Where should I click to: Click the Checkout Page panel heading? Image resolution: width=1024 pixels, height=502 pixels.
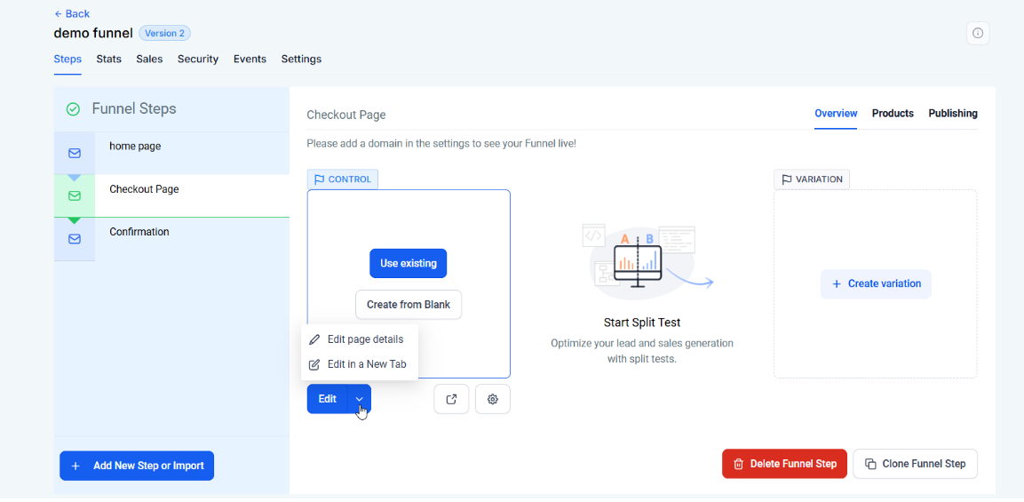point(346,115)
